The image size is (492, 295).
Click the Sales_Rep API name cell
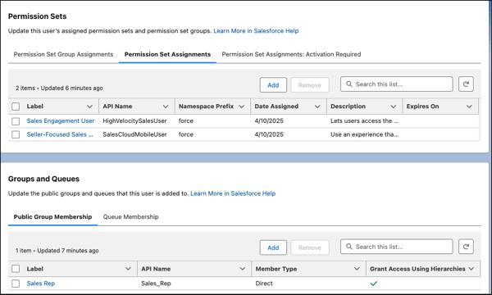click(x=156, y=284)
